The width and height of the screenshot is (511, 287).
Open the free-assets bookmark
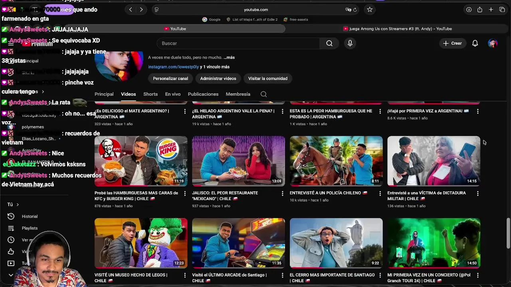[x=296, y=19]
